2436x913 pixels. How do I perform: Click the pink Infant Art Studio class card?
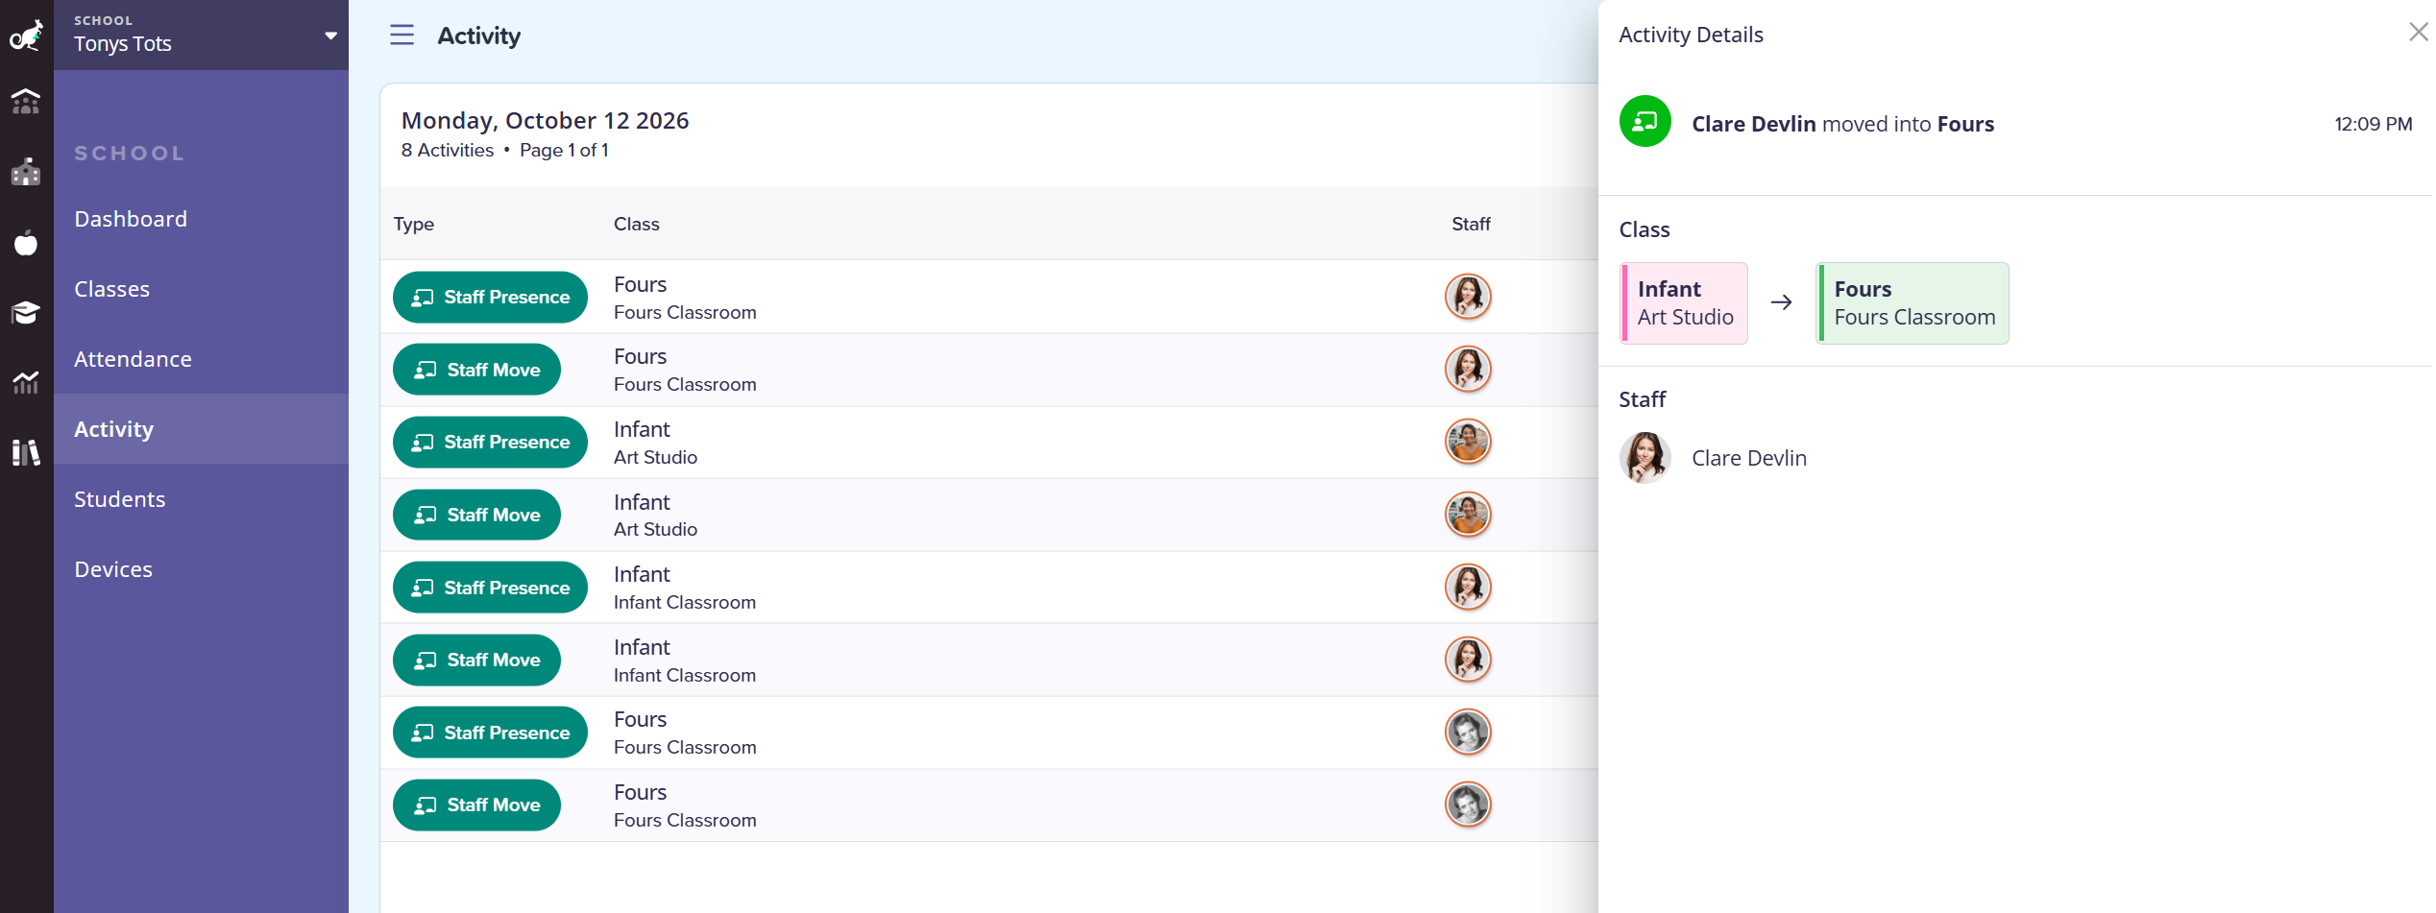click(1684, 303)
